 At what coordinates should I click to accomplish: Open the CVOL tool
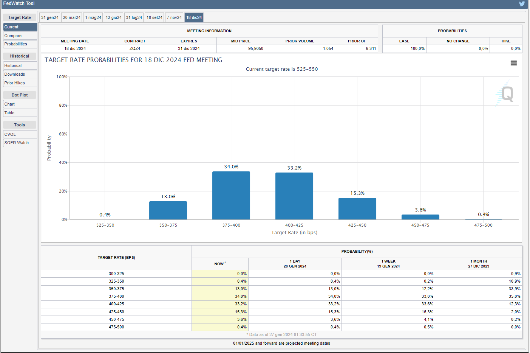click(x=20, y=134)
